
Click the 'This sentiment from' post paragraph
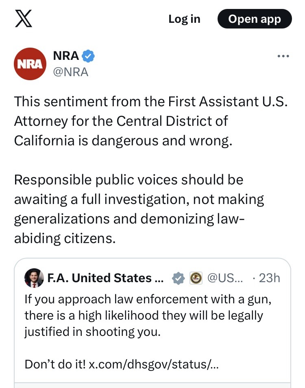(x=150, y=121)
